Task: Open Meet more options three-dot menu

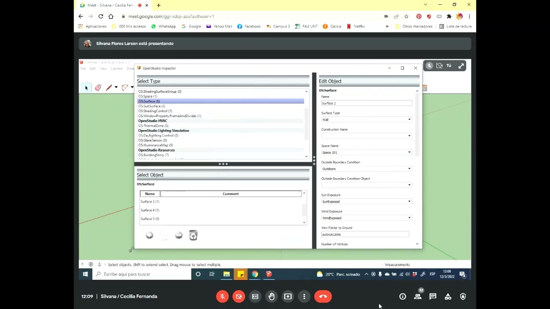Action: tap(304, 297)
